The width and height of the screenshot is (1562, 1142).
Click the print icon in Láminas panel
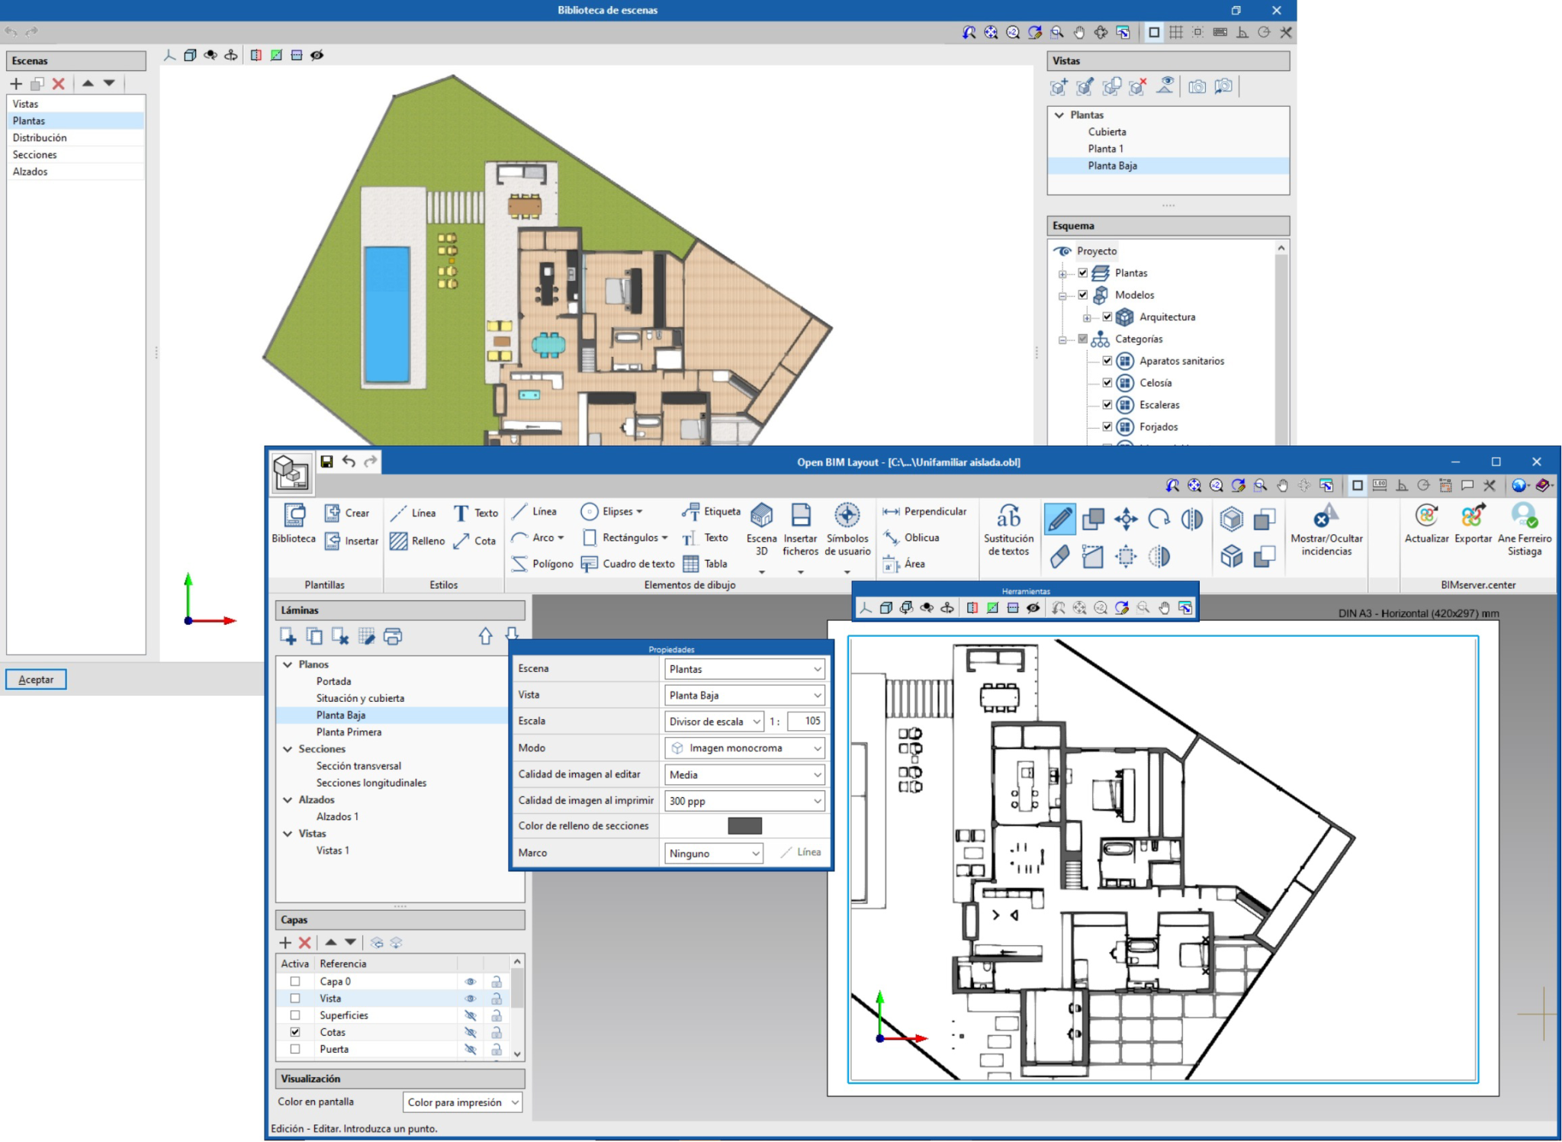tap(394, 637)
